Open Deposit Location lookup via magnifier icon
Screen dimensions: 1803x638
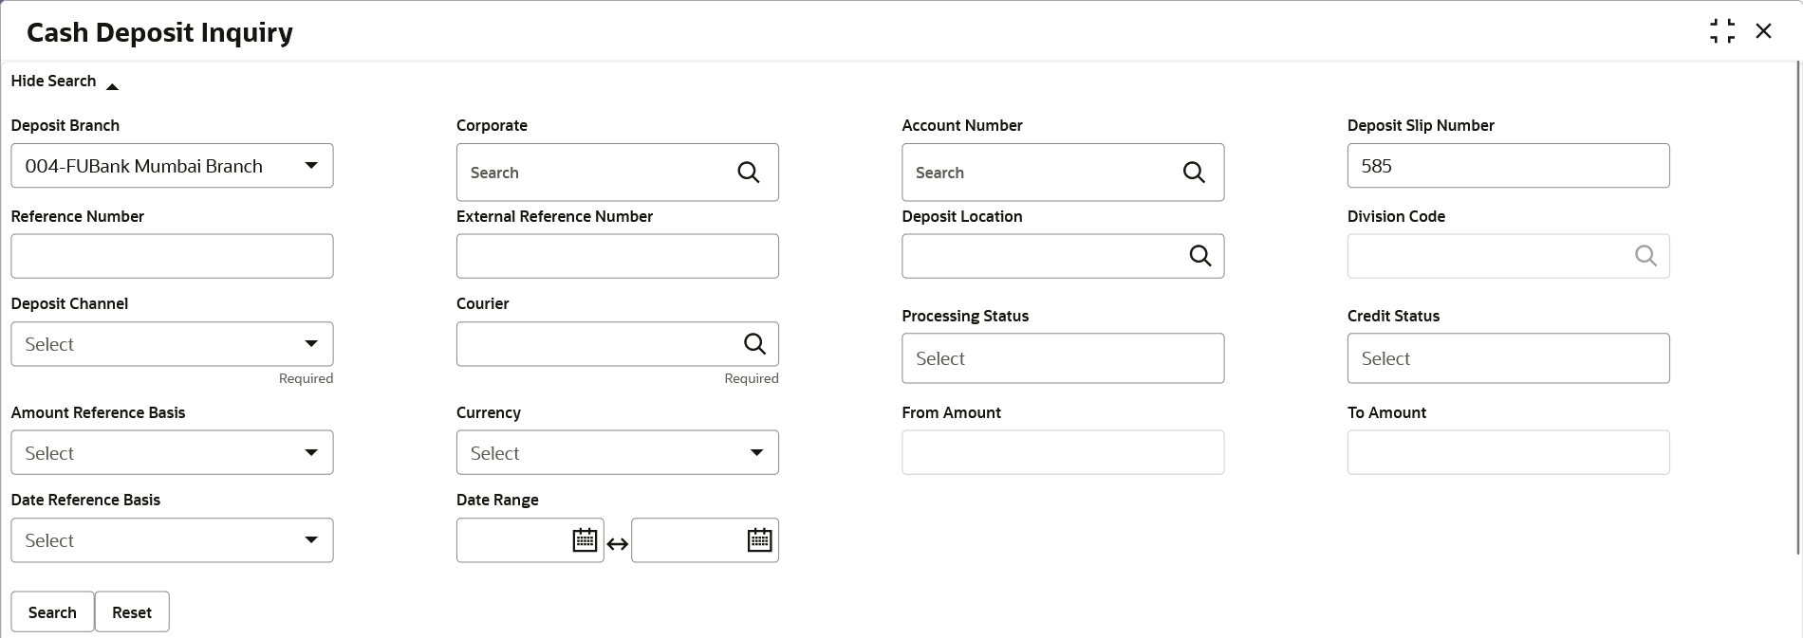point(1200,256)
